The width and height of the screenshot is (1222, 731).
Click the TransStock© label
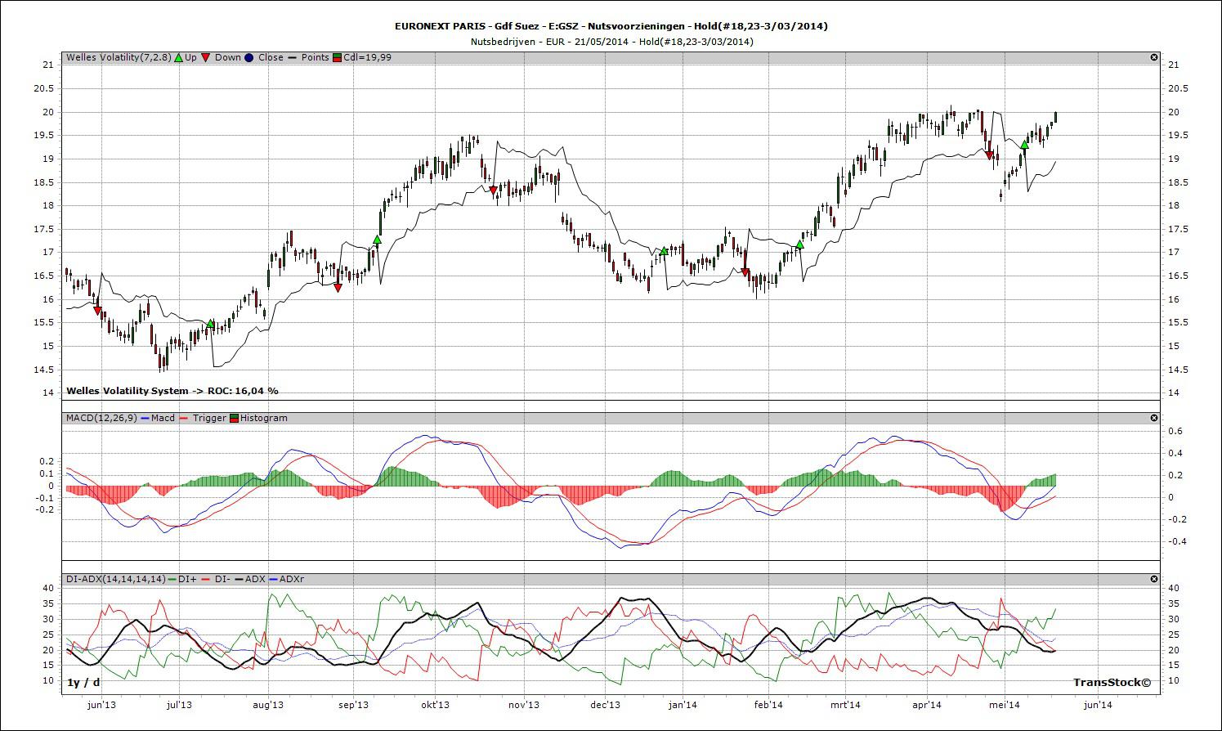coord(1112,682)
